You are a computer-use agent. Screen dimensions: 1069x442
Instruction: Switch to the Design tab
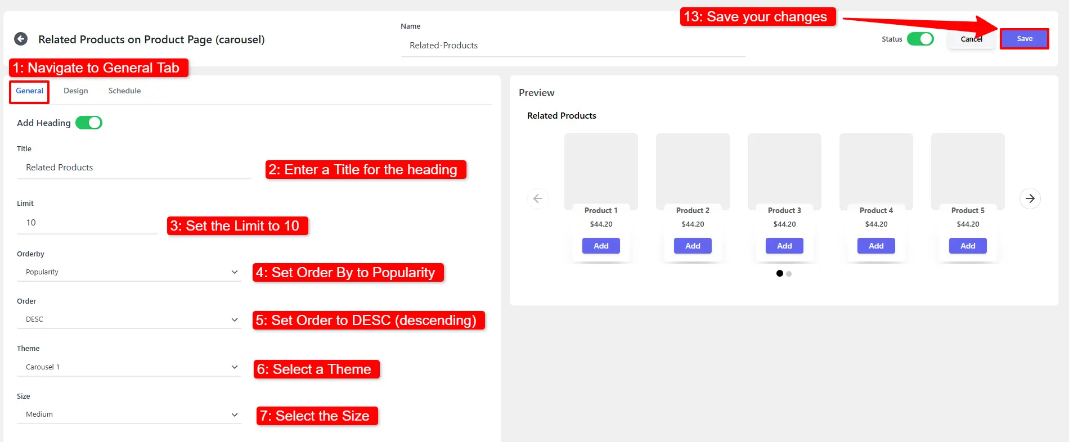75,91
